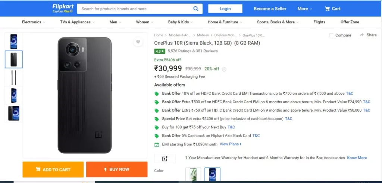Click the tag icon for Special Price offer
The image size is (382, 183).
157,119
